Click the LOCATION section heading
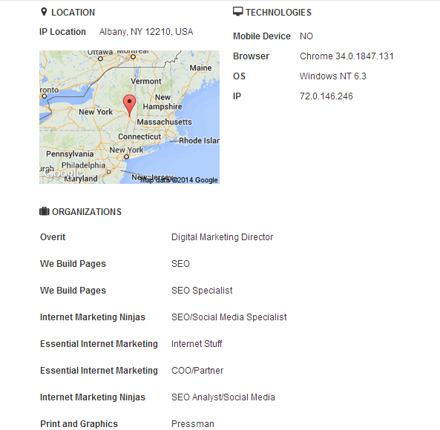The width and height of the screenshot is (440, 430). click(x=73, y=13)
